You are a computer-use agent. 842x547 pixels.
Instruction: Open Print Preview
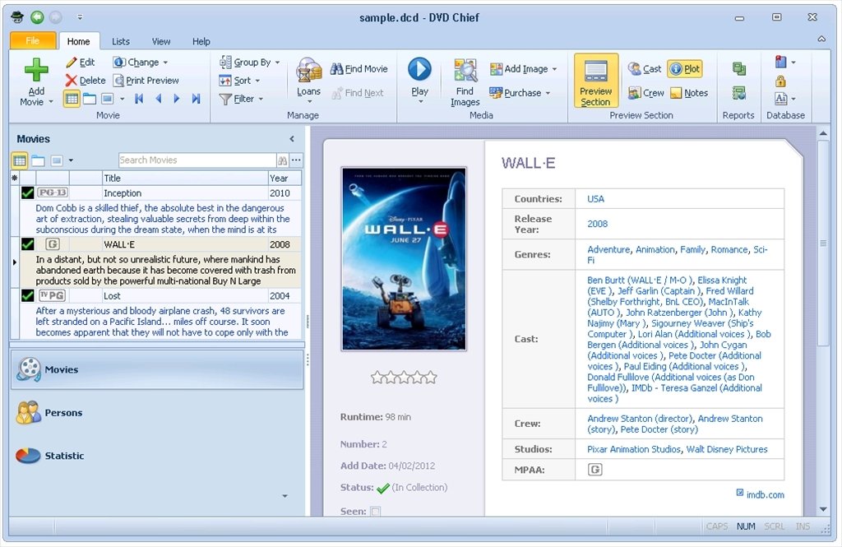coord(146,81)
